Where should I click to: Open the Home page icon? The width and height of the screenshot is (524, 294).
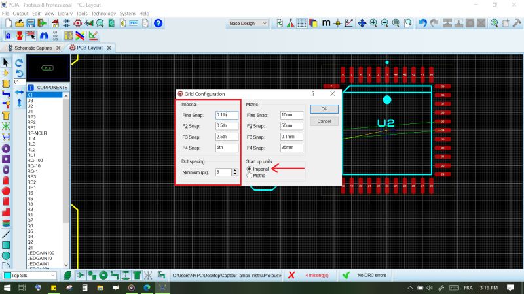pyautogui.click(x=55, y=24)
